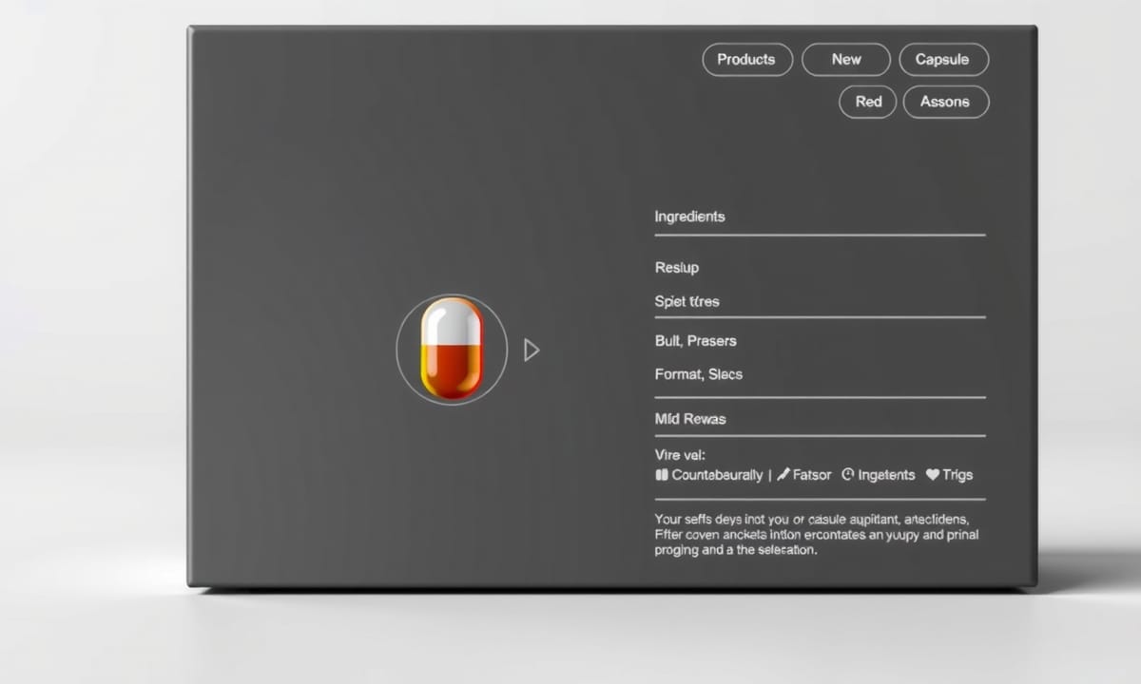Viewport: 1141px width, 684px height.
Task: Click the pencil icon next to Fatsor
Action: click(783, 475)
